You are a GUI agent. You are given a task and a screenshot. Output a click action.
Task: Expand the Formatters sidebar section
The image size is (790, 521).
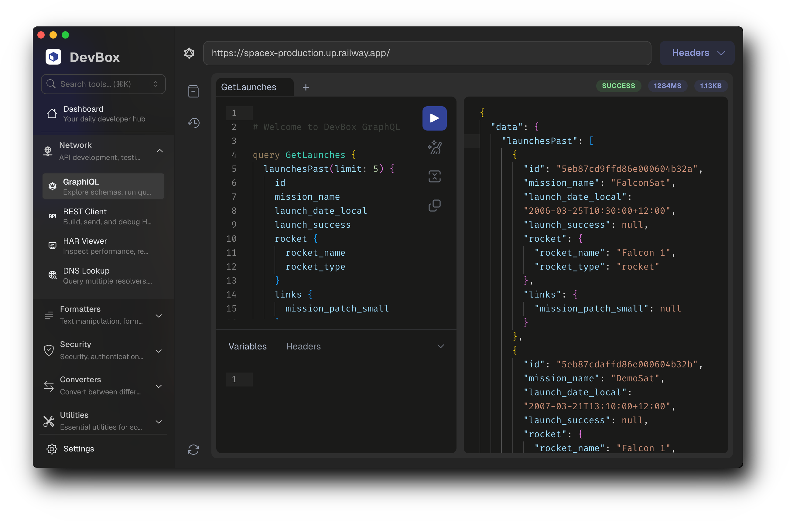[x=159, y=315]
